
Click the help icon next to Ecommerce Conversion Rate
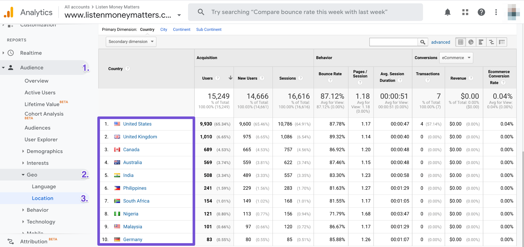(503, 82)
